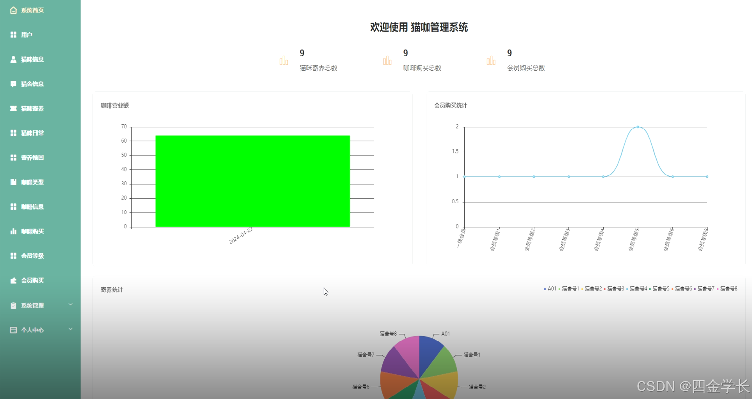Toggle the 猫舍号6 legend entry
Viewport: 752px width, 399px height.
tap(682, 289)
